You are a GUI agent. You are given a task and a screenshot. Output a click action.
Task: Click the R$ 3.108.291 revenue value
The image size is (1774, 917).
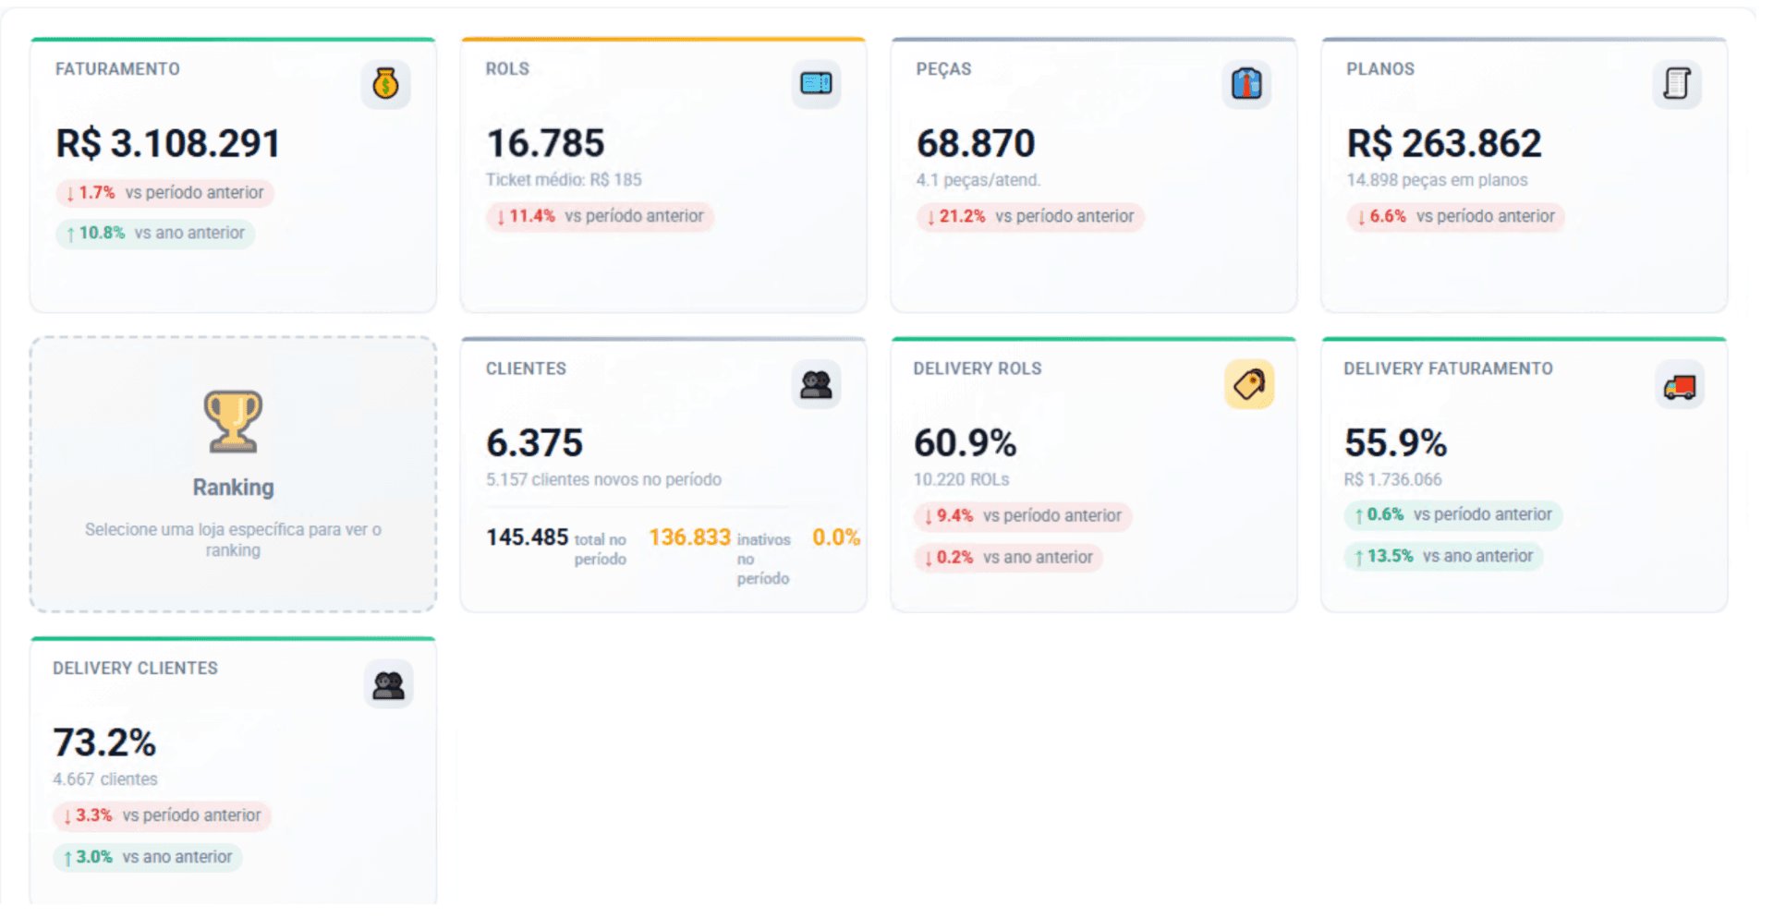(x=168, y=143)
